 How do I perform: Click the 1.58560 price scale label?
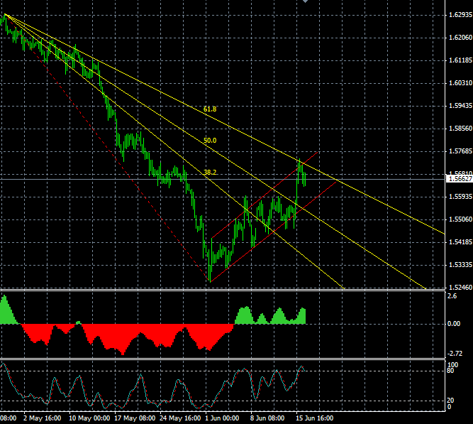point(460,128)
